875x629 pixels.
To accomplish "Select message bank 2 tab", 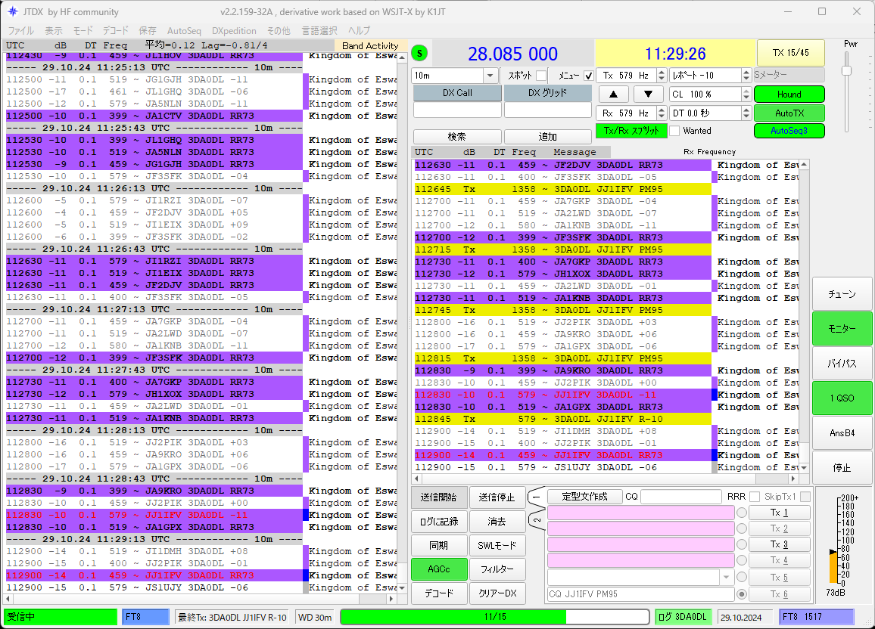I will coord(537,520).
